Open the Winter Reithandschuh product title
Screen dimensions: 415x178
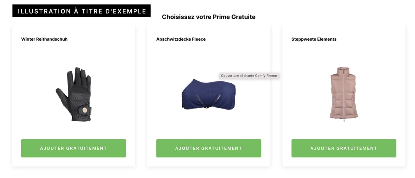44,39
